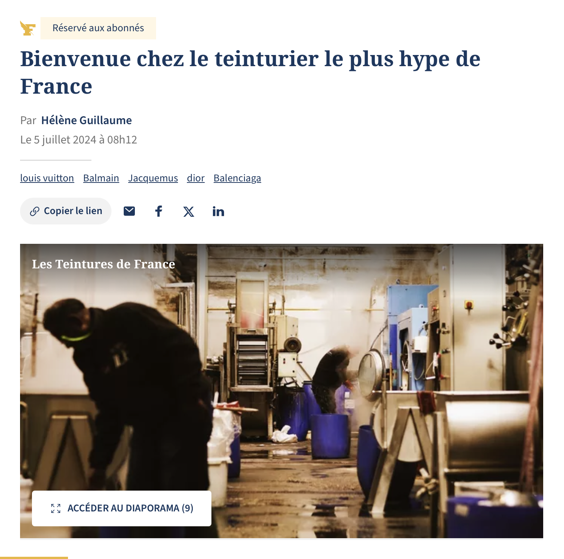
Task: Click the yellow progress bar at bottom
Action: coord(34,558)
